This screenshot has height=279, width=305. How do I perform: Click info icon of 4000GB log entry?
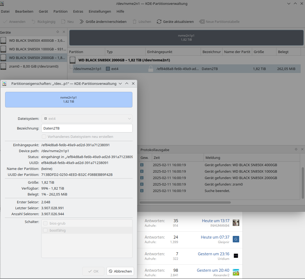(x=142, y=165)
